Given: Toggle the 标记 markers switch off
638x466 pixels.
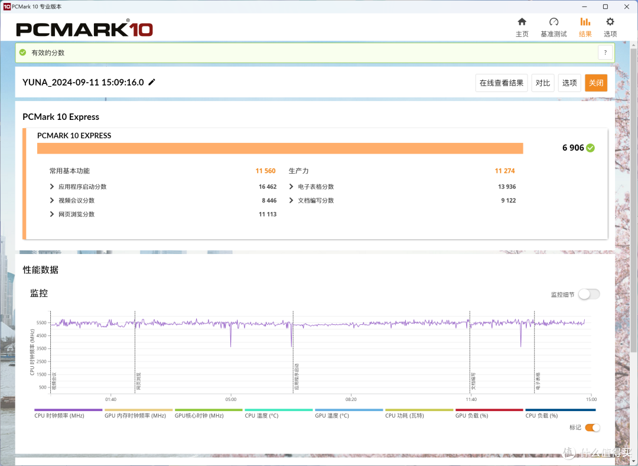Looking at the screenshot, I should (593, 428).
